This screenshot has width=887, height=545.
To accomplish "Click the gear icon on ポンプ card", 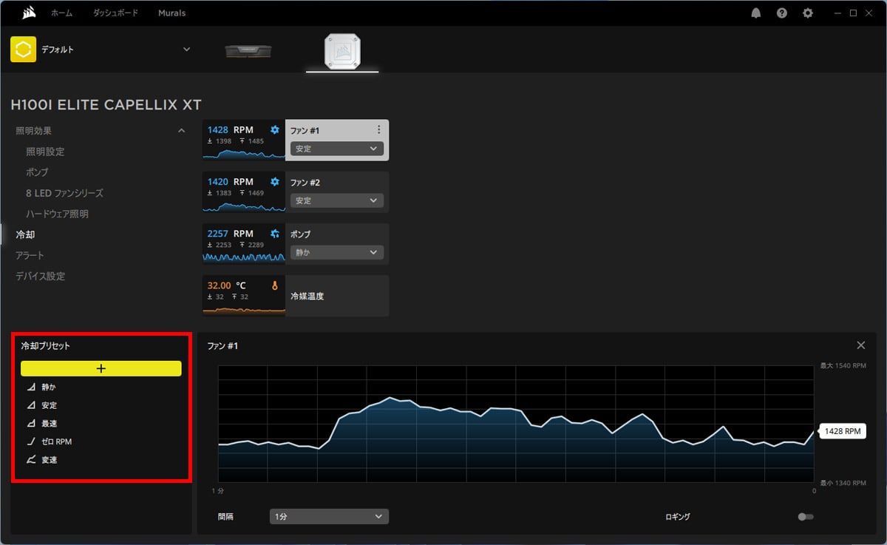I will pyautogui.click(x=275, y=234).
